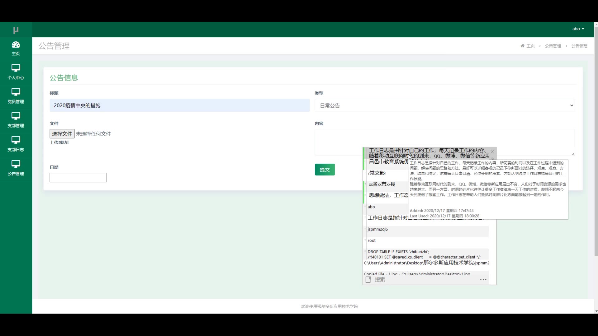Viewport: 598px width, 336px height.
Task: Go to 主页 breadcrumb link
Action: pos(530,46)
